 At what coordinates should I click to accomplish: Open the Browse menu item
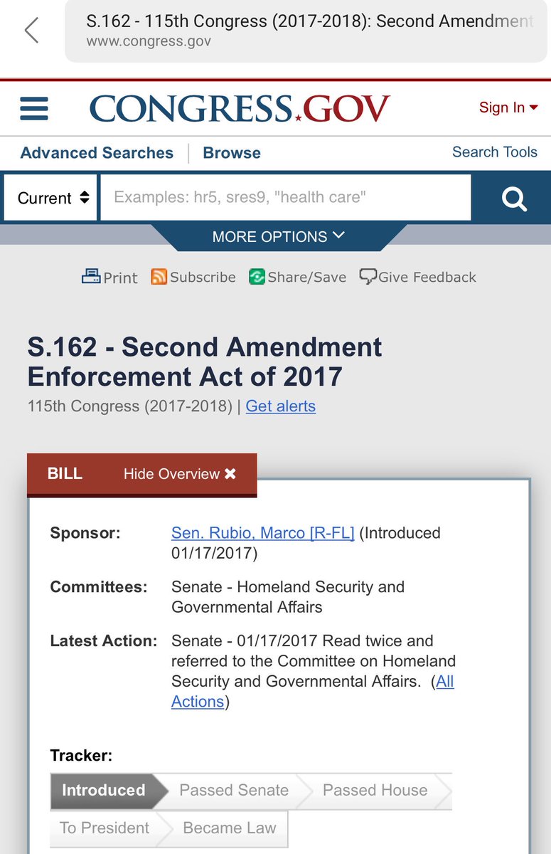[x=232, y=152]
